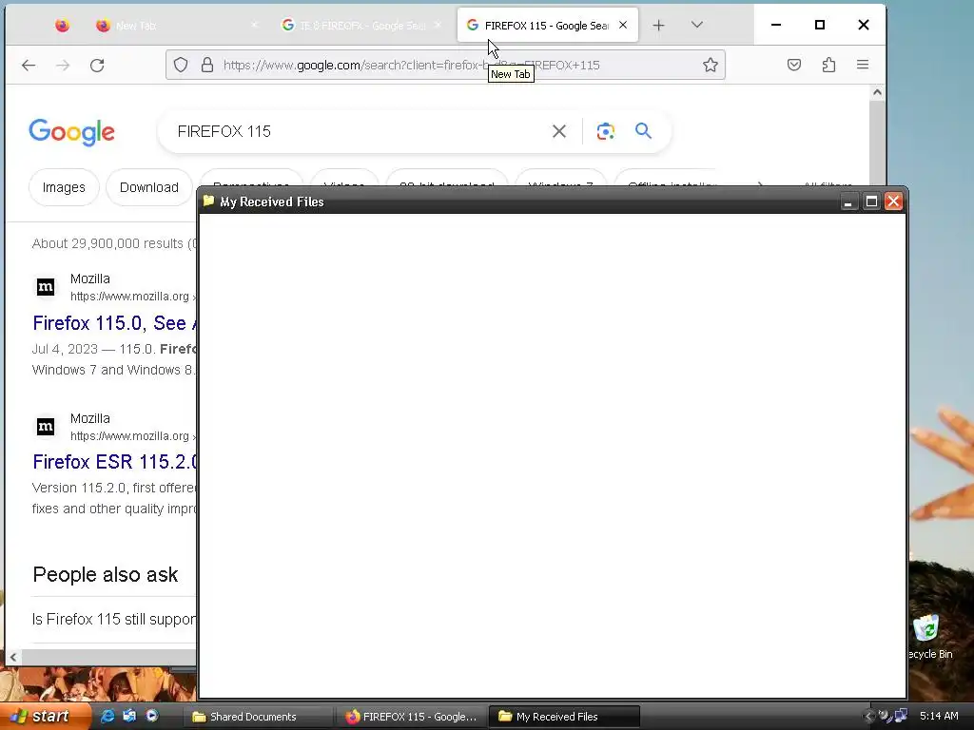This screenshot has height=730, width=974.
Task: Filter results by Download chip
Action: tap(149, 187)
